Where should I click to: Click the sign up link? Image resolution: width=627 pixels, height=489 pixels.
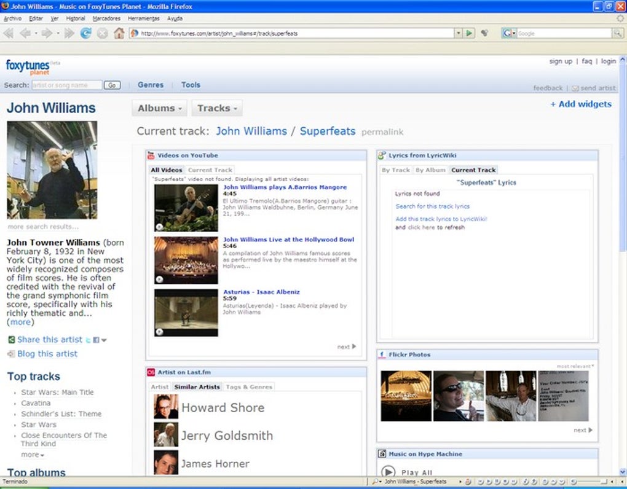561,61
